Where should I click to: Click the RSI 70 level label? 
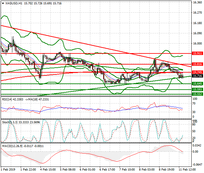tap(194, 103)
